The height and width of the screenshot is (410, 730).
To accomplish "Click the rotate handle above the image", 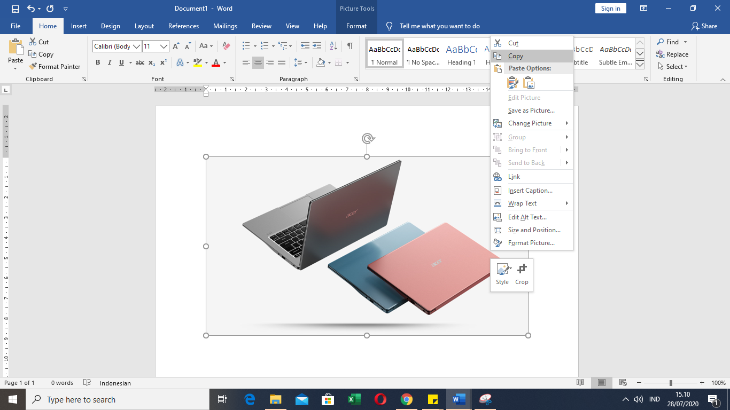I will [x=367, y=139].
